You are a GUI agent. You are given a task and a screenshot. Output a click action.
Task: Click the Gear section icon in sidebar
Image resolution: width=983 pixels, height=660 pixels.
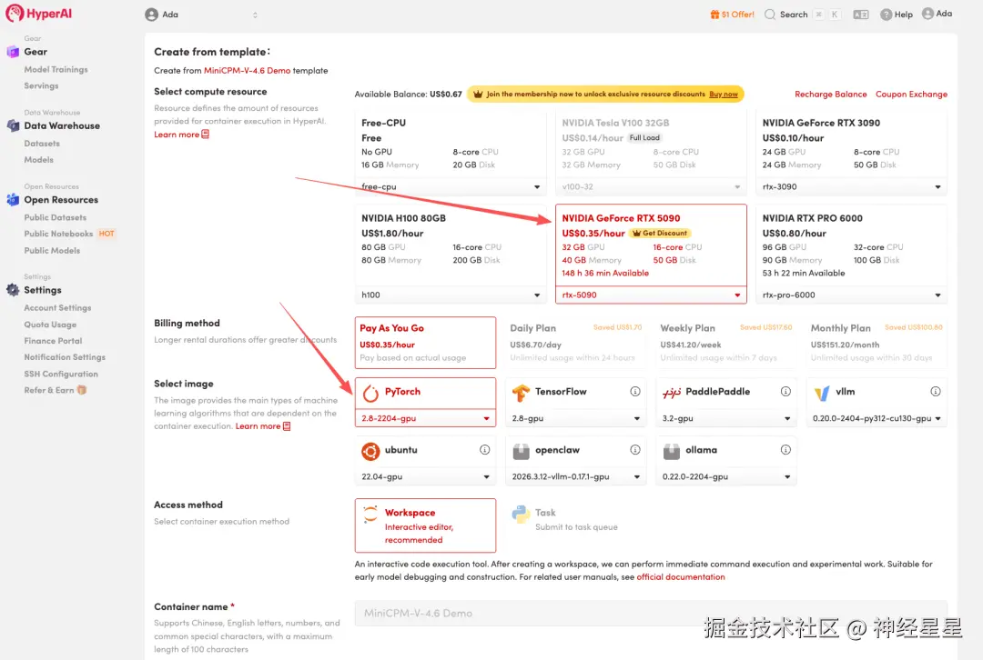pos(13,52)
